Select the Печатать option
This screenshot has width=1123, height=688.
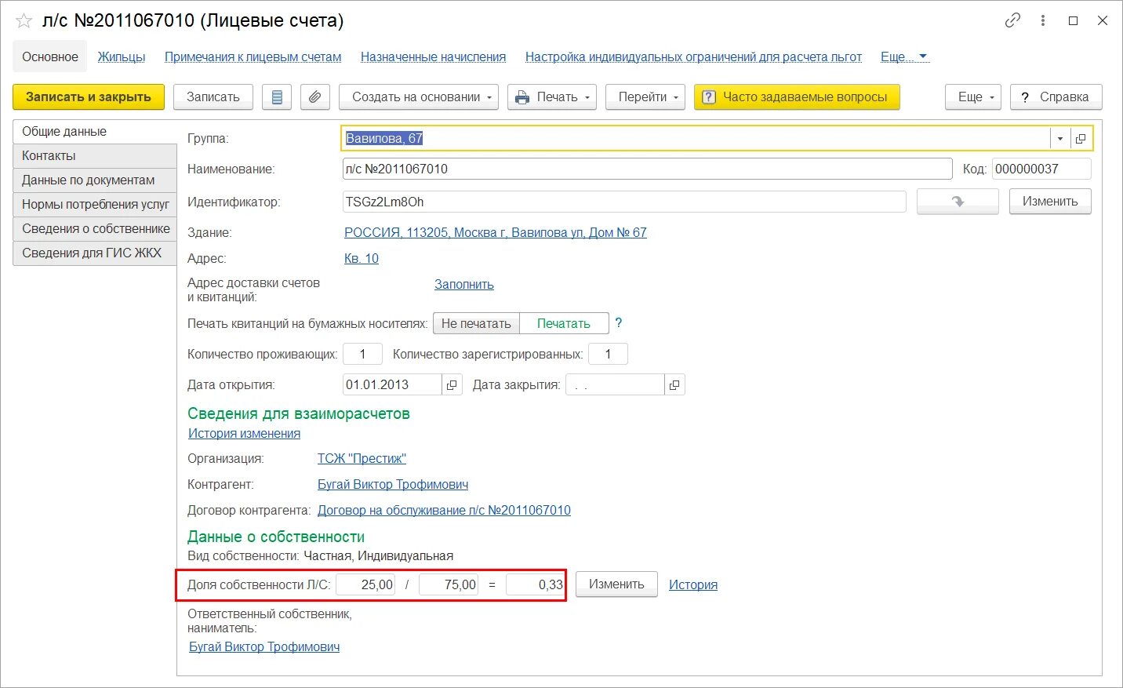pyautogui.click(x=564, y=323)
